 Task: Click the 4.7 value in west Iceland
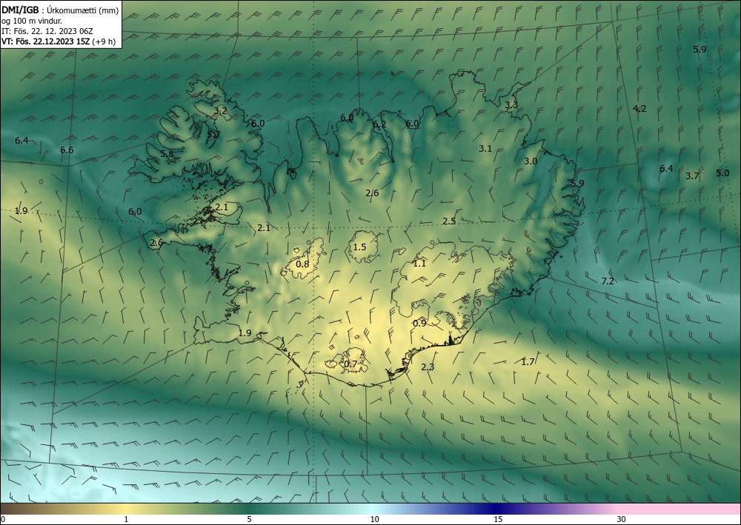(205, 249)
